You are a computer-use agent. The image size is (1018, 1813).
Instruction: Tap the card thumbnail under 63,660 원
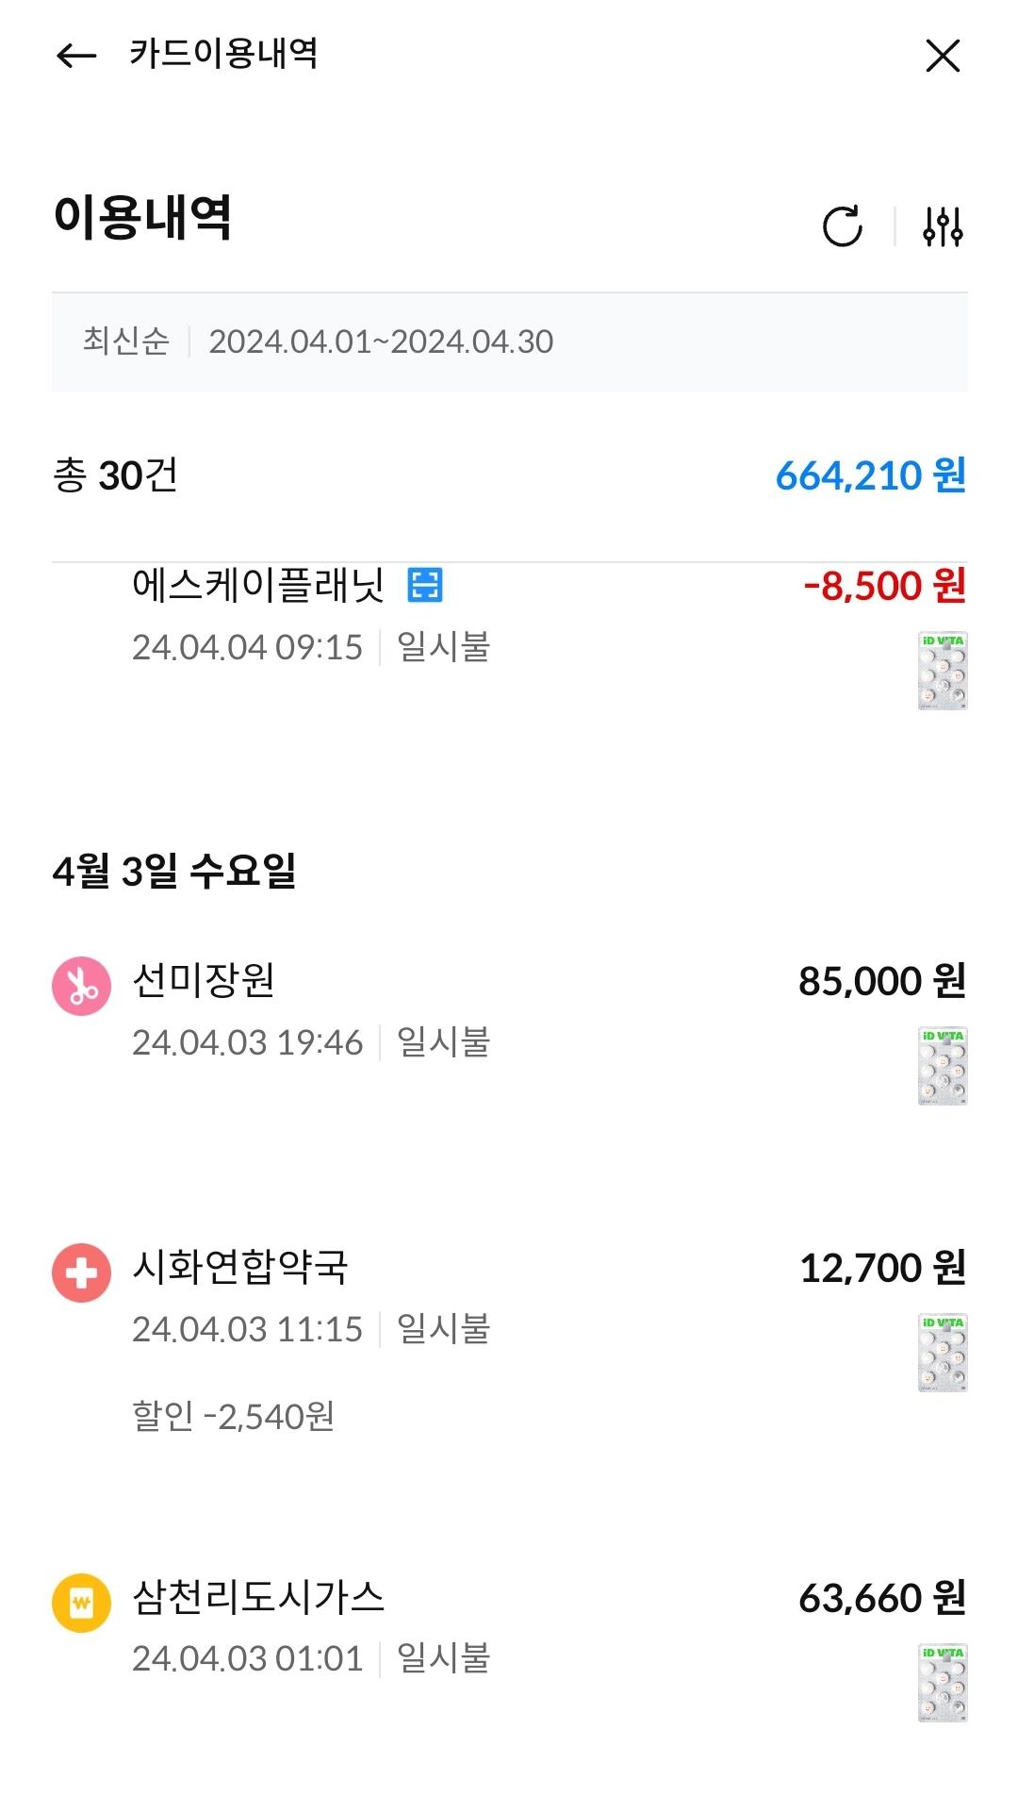coord(943,1683)
